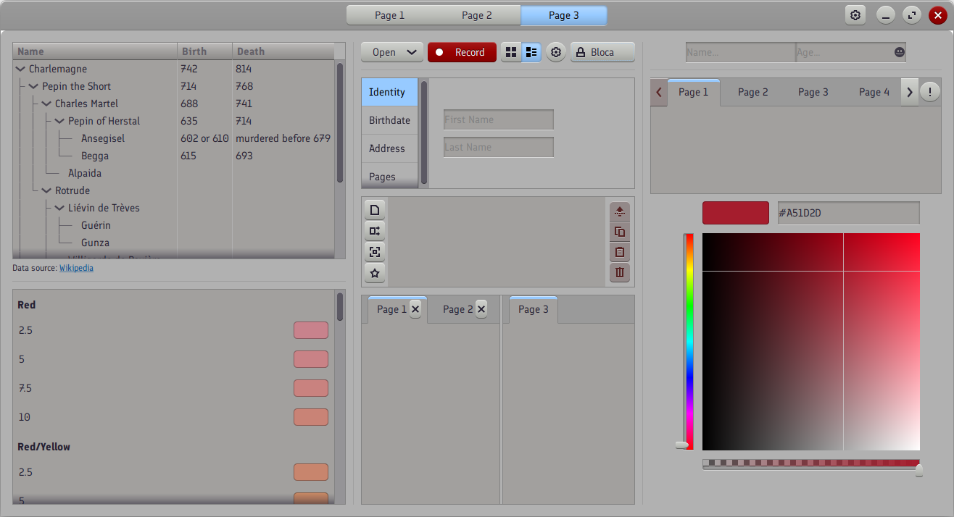Viewport: 954px width, 517px height.
Task: Select the Gunza tree row
Action: (174, 243)
